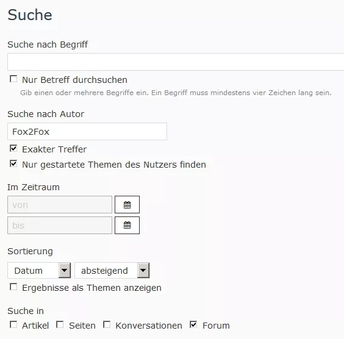The image size is (344, 339).
Task: Check the Artikel search scope box
Action: (13, 324)
